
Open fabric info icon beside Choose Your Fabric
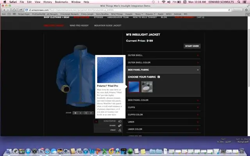pos(159,77)
